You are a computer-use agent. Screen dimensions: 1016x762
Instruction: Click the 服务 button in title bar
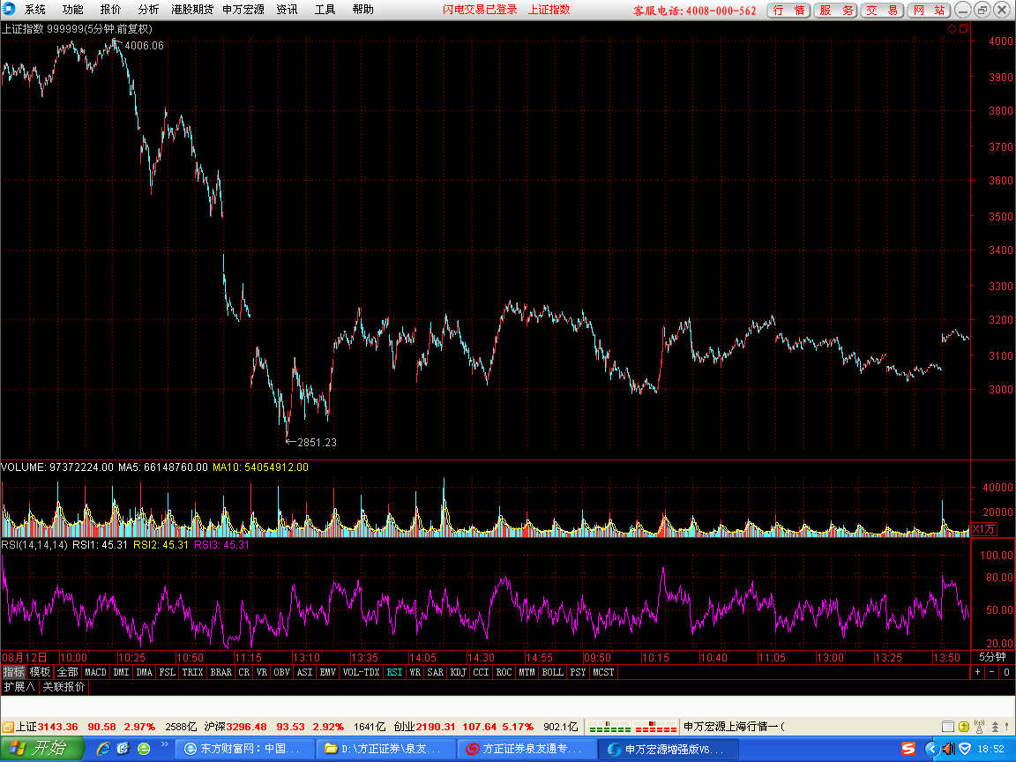[835, 11]
